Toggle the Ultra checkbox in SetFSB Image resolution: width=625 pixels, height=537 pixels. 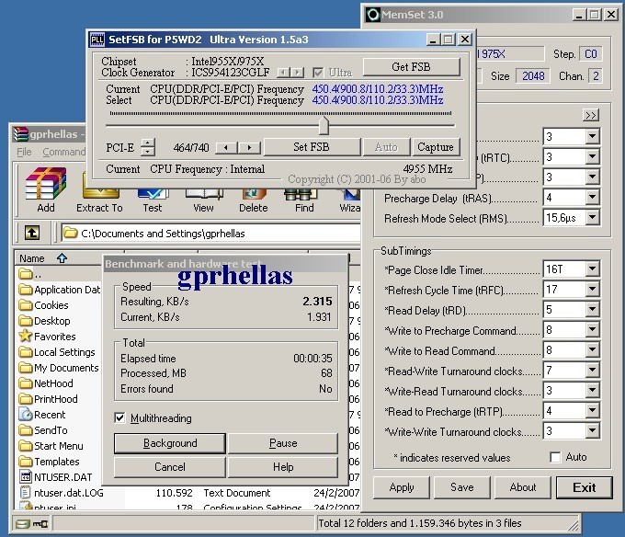[x=318, y=73]
